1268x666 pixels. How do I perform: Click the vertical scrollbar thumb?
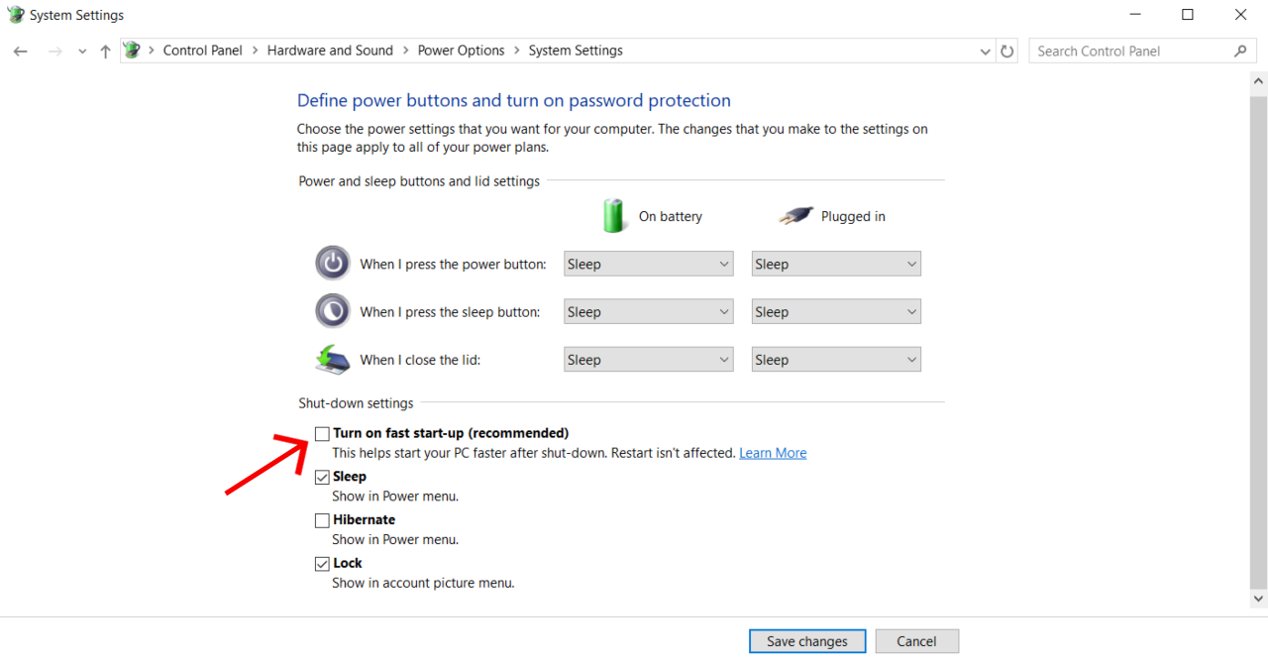1258,341
